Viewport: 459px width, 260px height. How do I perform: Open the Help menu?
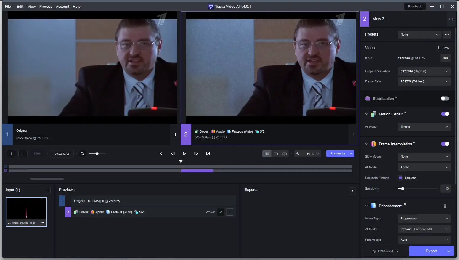coord(77,6)
